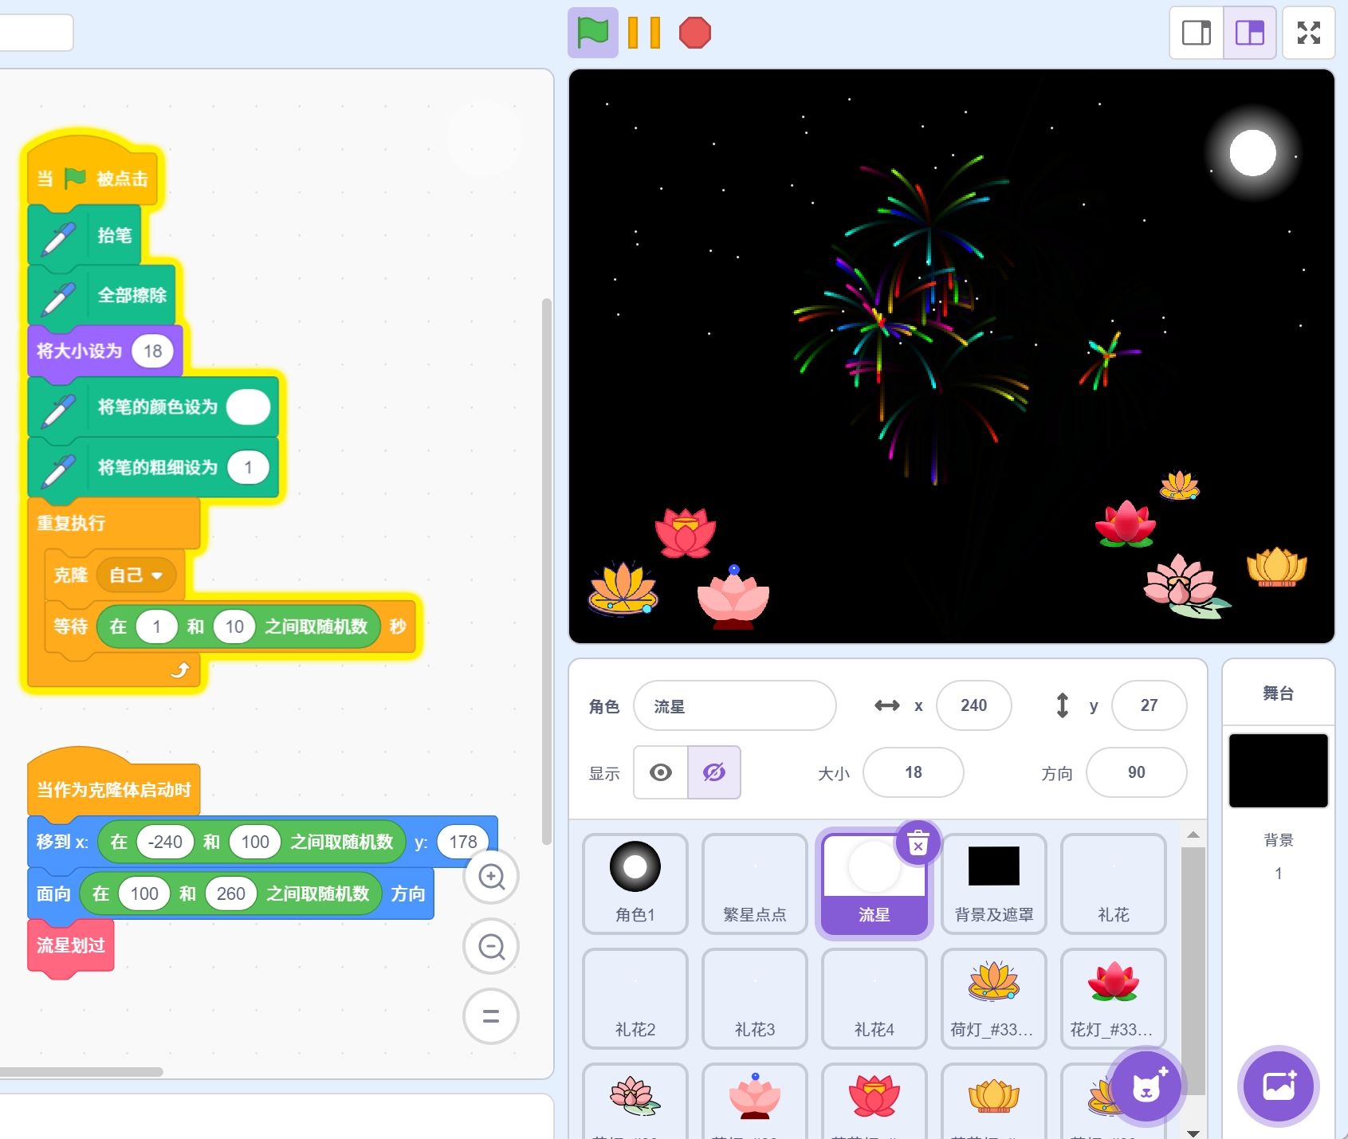
Task: Pick the pen color swatch
Action: pyautogui.click(x=249, y=407)
